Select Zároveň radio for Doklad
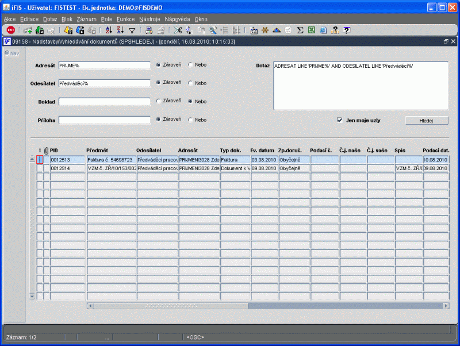460x346 pixels. click(159, 101)
